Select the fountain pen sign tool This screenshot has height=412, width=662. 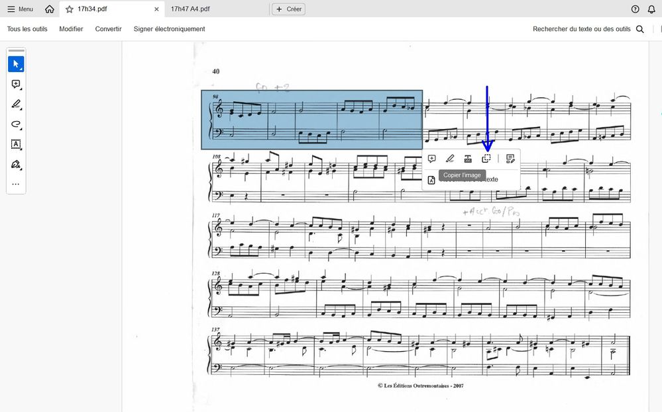coord(16,164)
